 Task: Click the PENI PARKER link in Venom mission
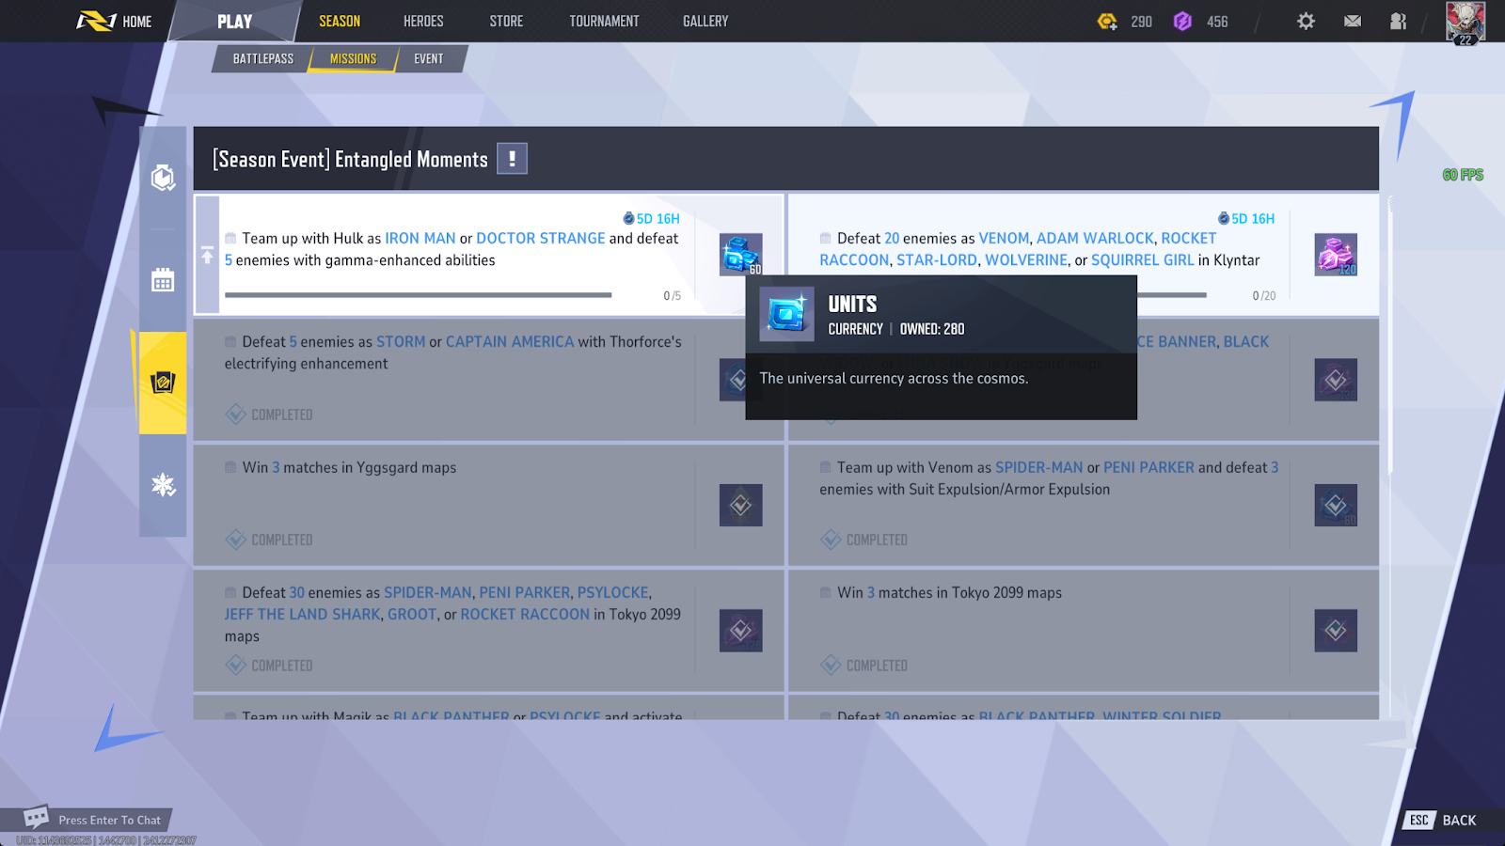click(1149, 467)
